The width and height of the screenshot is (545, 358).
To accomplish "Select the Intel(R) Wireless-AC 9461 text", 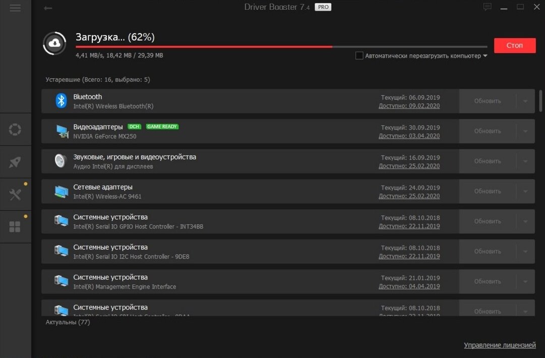I will pos(107,196).
